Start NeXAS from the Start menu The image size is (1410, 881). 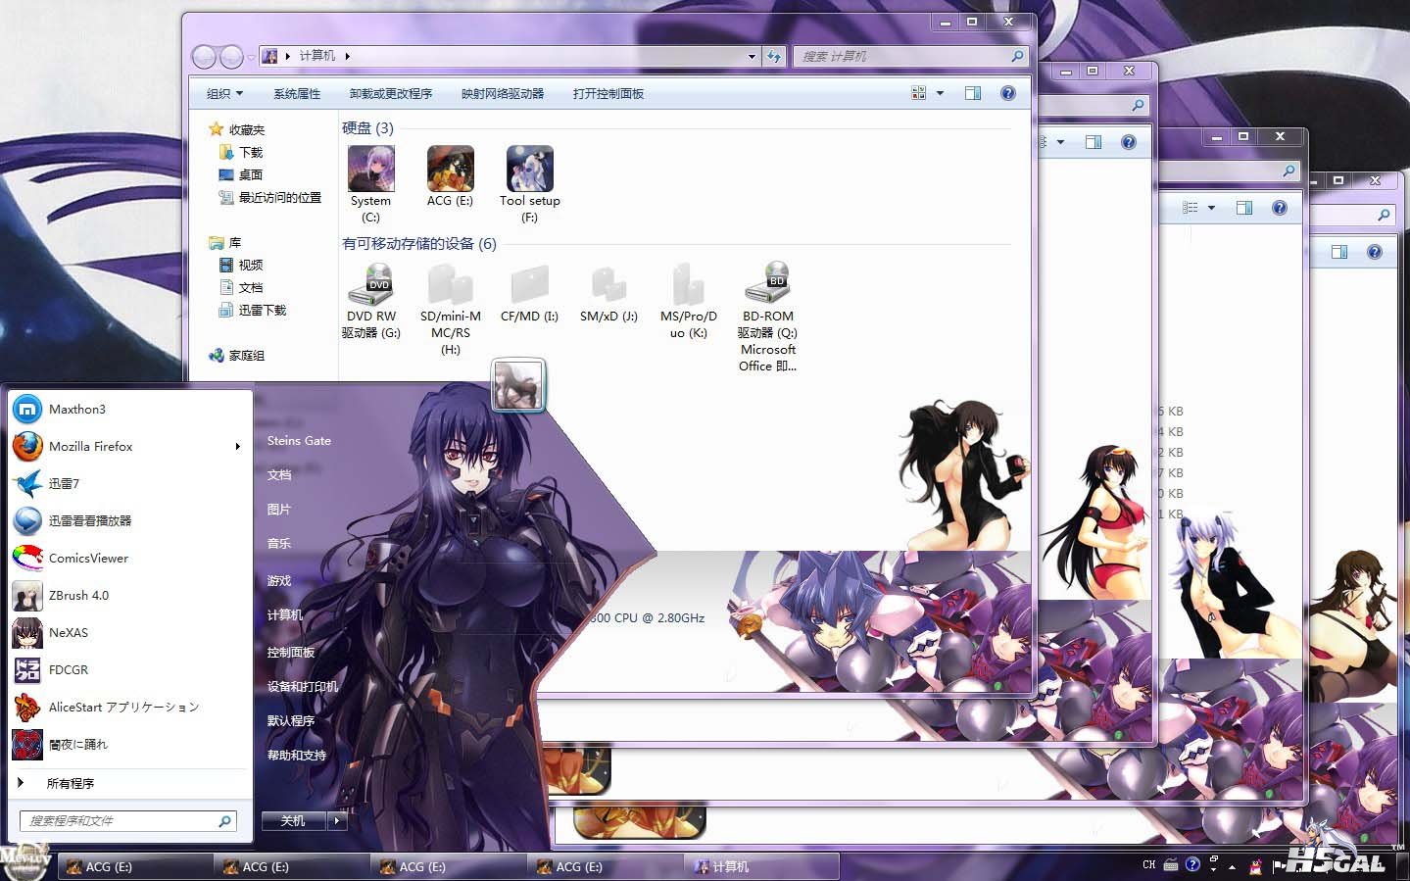point(129,633)
